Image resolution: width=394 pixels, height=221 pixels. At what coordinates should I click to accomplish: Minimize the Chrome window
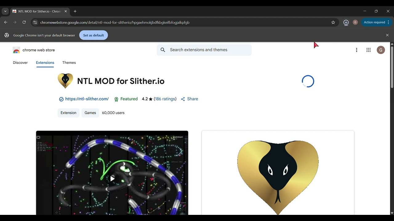point(365,11)
